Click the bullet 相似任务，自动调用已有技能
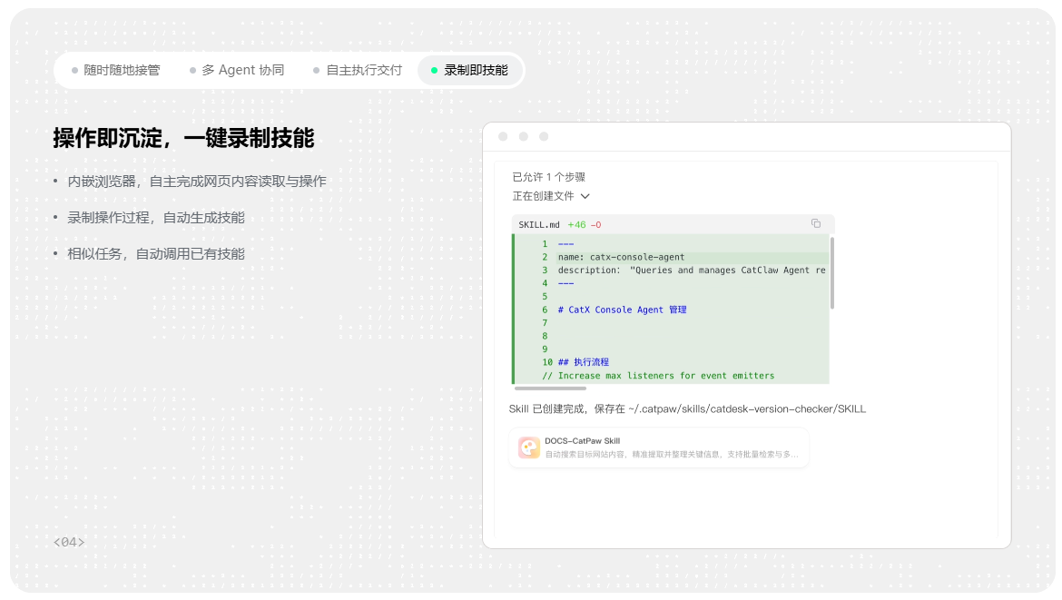Screen dimensions: 1062x600 [x=156, y=255]
